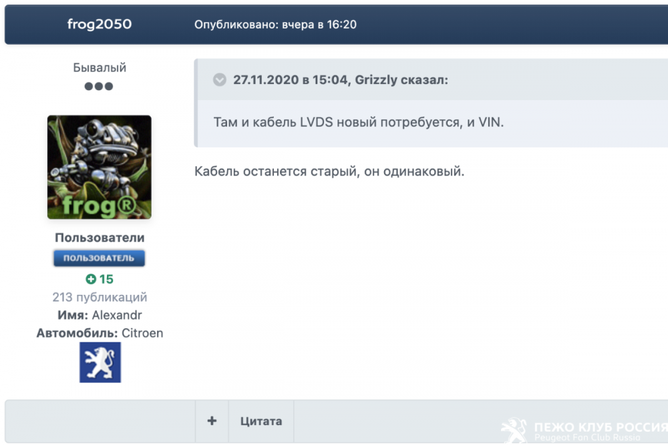
Task: Click frog2050's frog® avatar
Action: [99, 167]
